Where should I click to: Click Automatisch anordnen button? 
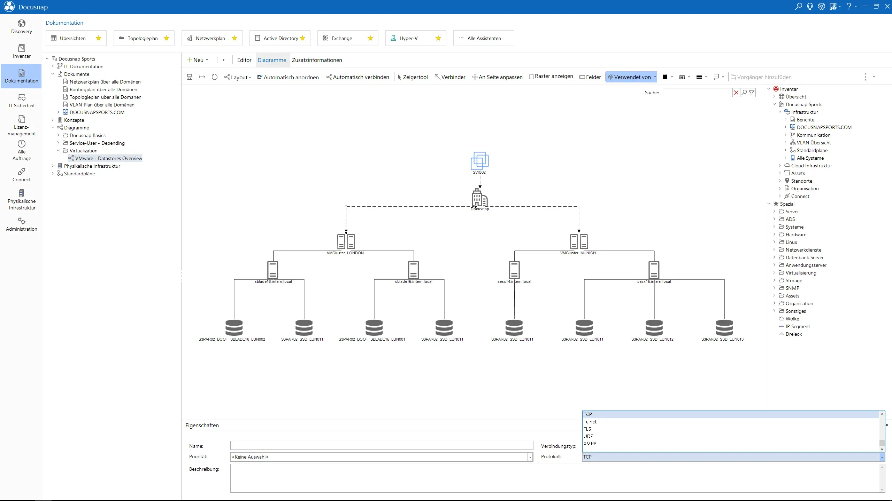pyautogui.click(x=288, y=77)
